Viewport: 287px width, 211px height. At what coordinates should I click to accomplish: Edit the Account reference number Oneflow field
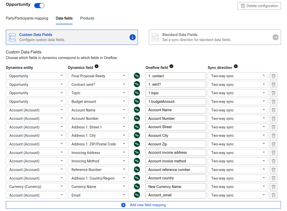click(176, 170)
